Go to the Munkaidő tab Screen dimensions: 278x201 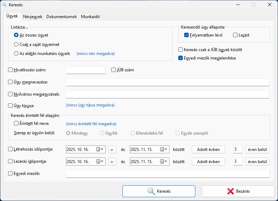click(x=91, y=17)
